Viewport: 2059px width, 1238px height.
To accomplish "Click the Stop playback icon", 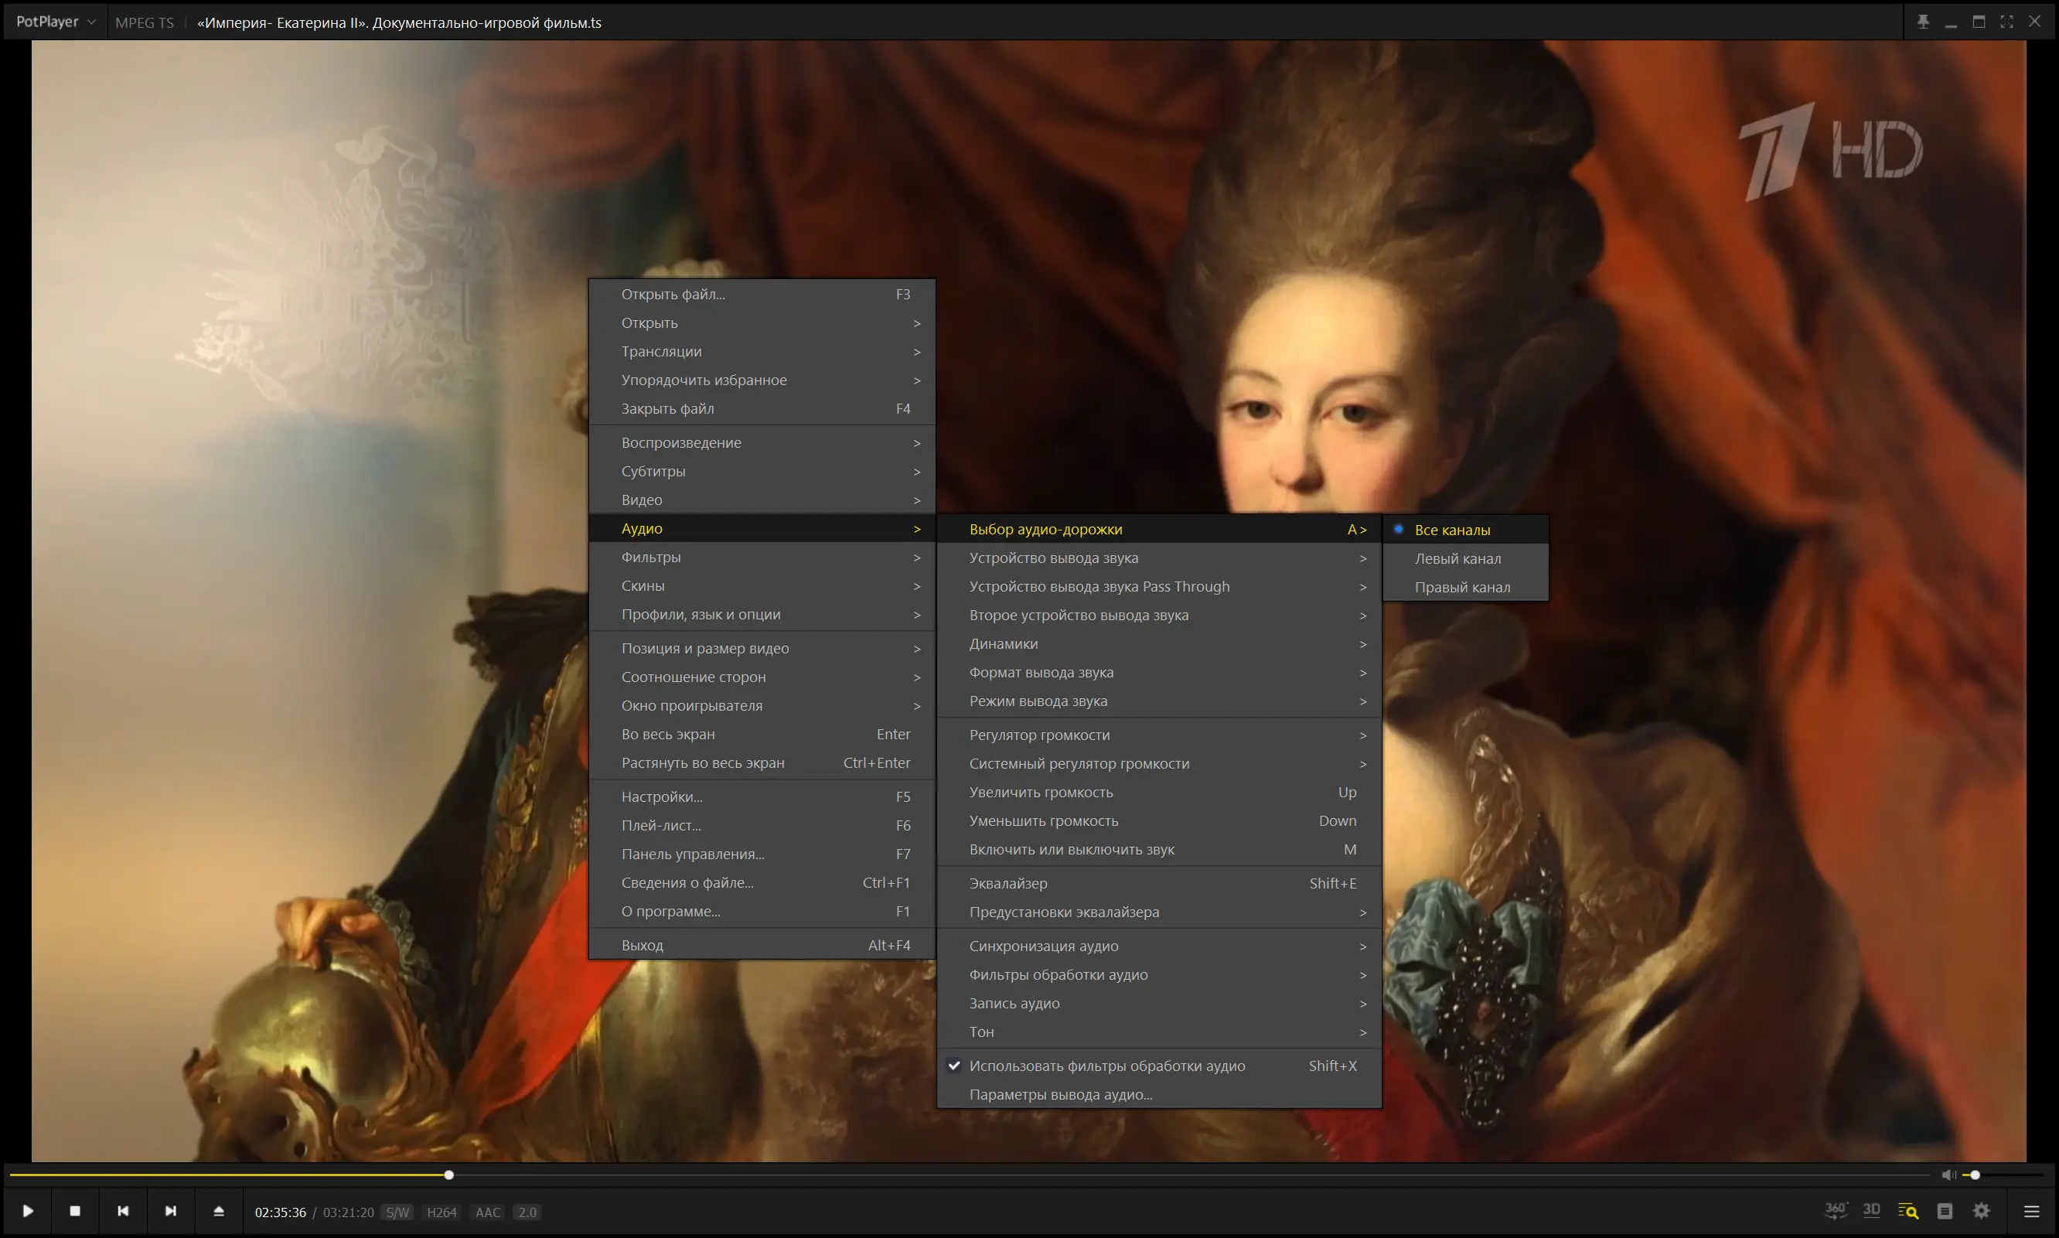I will pos(75,1210).
